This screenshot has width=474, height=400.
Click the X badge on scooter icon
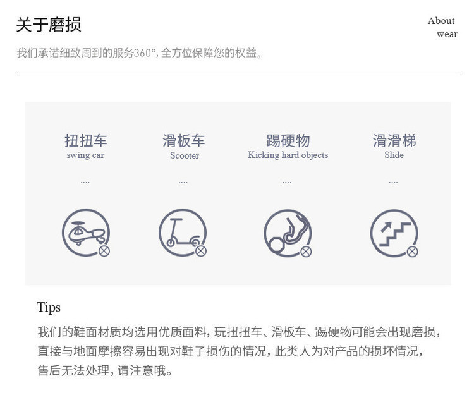tap(201, 251)
